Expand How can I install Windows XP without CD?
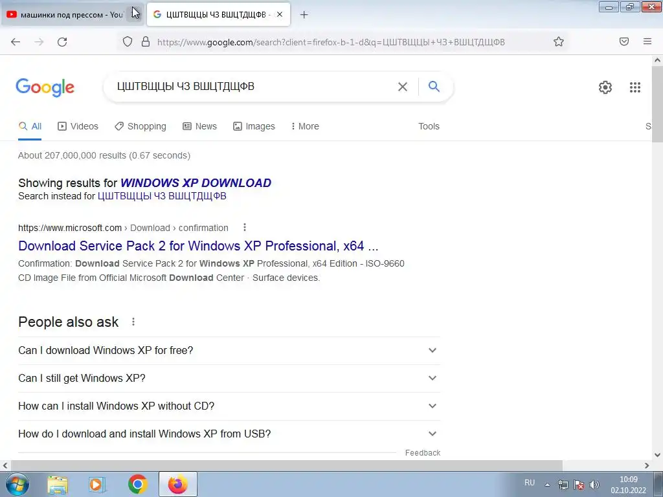Image resolution: width=663 pixels, height=497 pixels. 229,406
